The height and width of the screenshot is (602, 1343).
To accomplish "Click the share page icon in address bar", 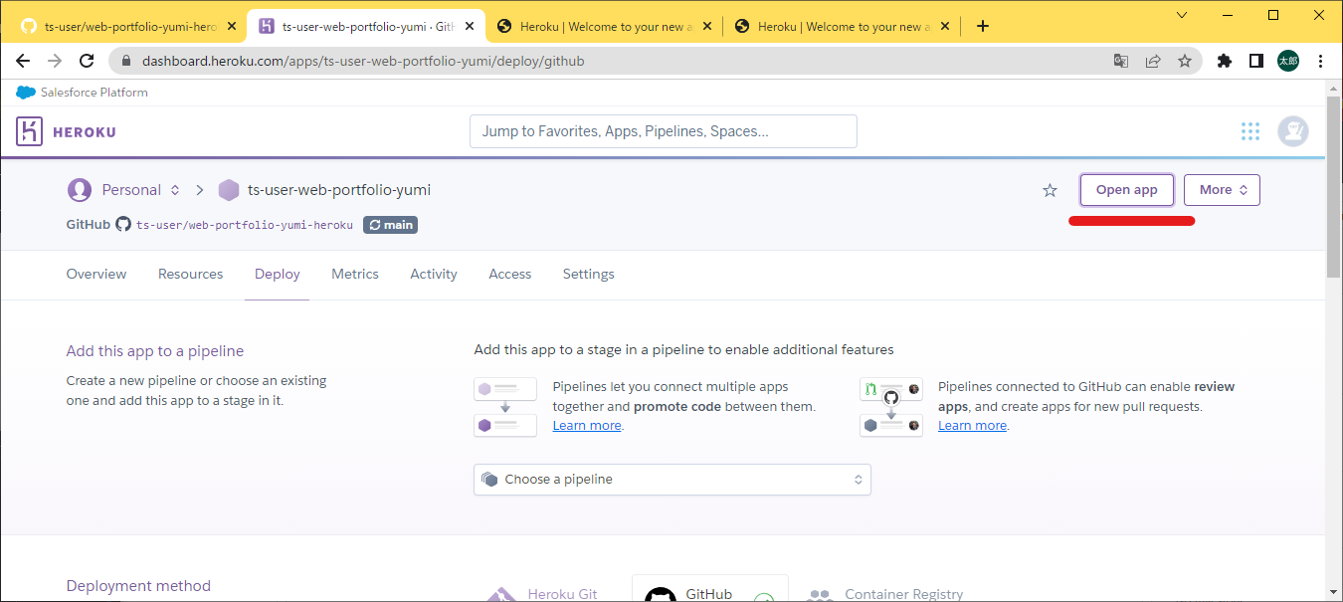I will [1153, 61].
